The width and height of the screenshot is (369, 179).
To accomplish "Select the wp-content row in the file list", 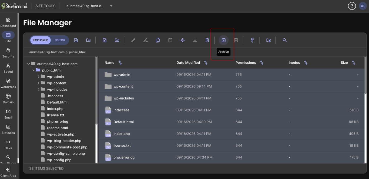I will coord(232,86).
